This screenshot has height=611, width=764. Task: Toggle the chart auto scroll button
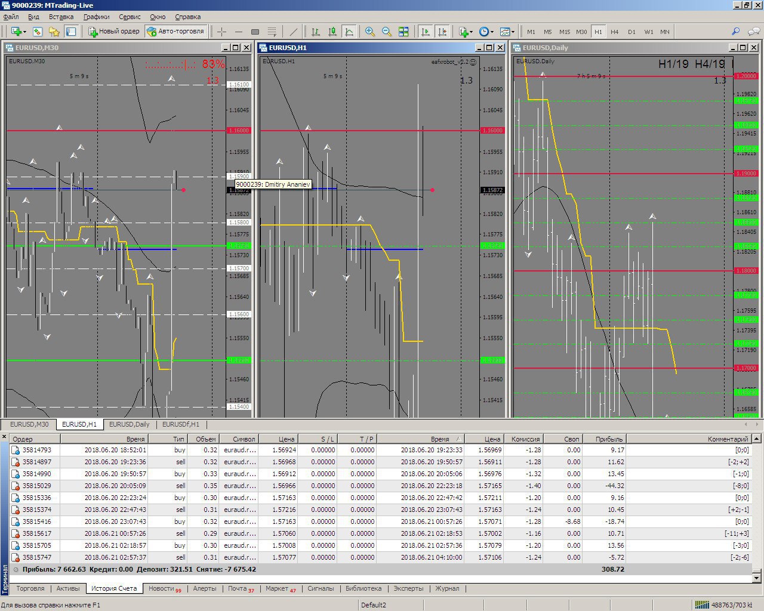point(426,32)
